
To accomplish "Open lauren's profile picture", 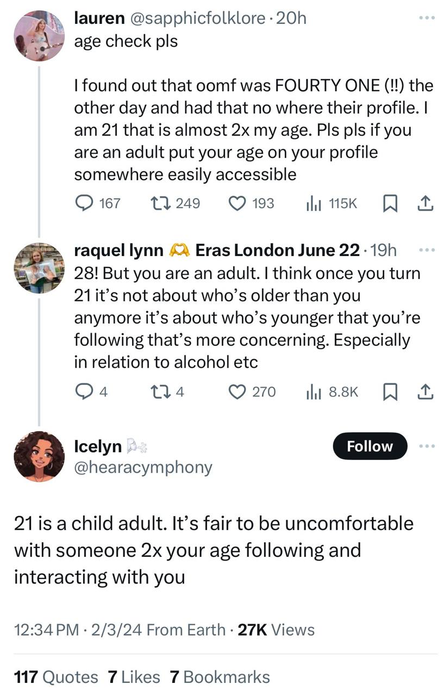I will 39,36.
